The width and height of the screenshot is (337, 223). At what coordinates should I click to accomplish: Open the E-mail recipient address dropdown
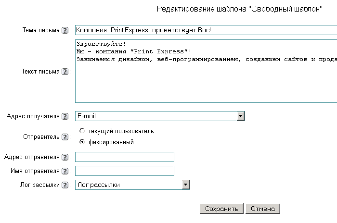point(241,116)
